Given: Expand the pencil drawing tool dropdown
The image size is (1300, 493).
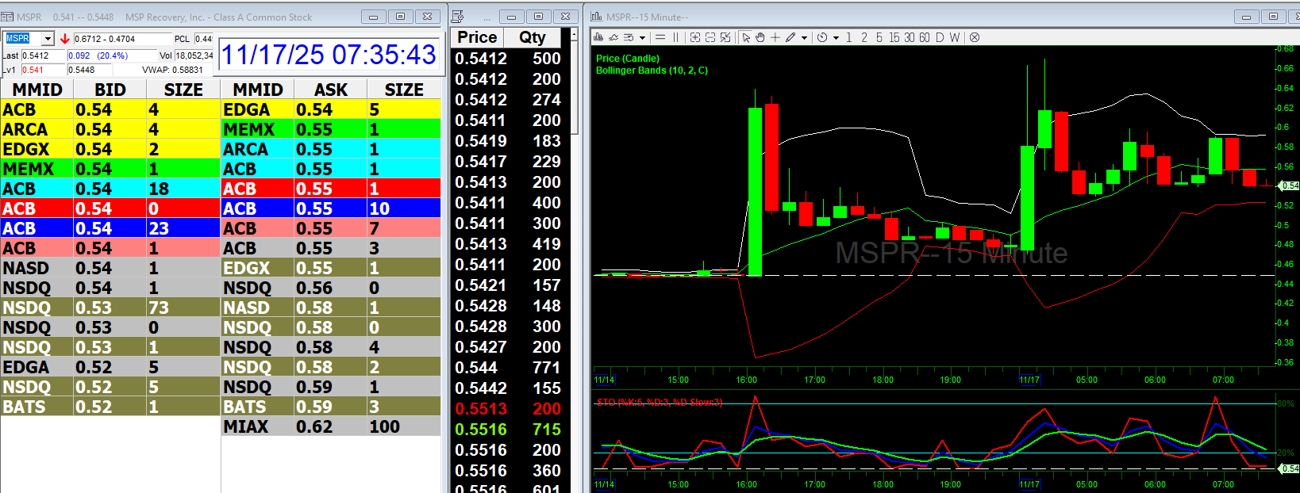Looking at the screenshot, I should [x=804, y=37].
